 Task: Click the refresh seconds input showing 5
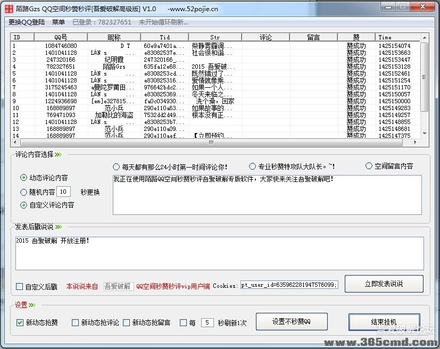(x=207, y=322)
